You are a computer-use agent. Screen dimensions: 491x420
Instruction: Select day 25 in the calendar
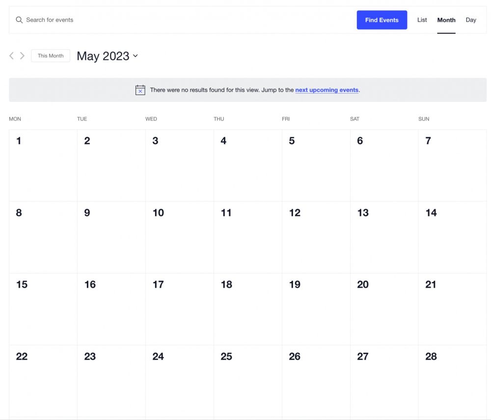(x=226, y=357)
